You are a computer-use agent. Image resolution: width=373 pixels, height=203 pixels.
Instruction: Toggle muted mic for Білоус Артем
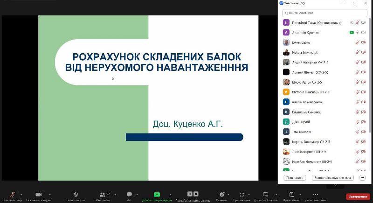(x=357, y=82)
